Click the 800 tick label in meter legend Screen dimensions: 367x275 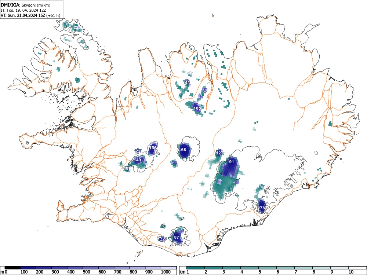(133, 272)
